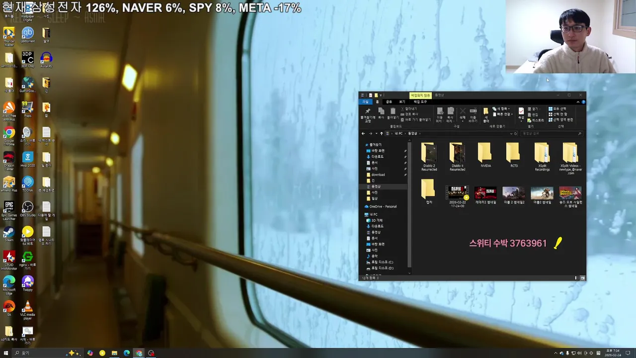This screenshot has height=358, width=636.
Task: Open the Easy access dropdown
Action: coord(503,114)
